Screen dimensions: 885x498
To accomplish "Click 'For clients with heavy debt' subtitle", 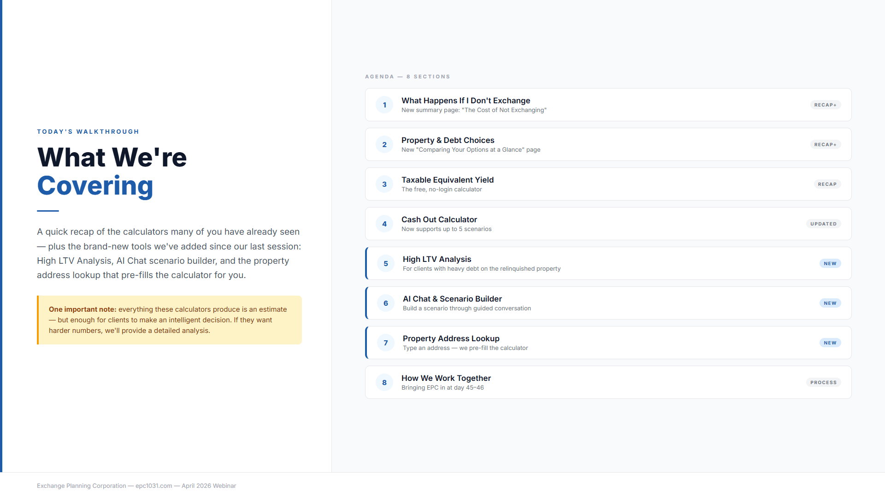I will point(482,269).
